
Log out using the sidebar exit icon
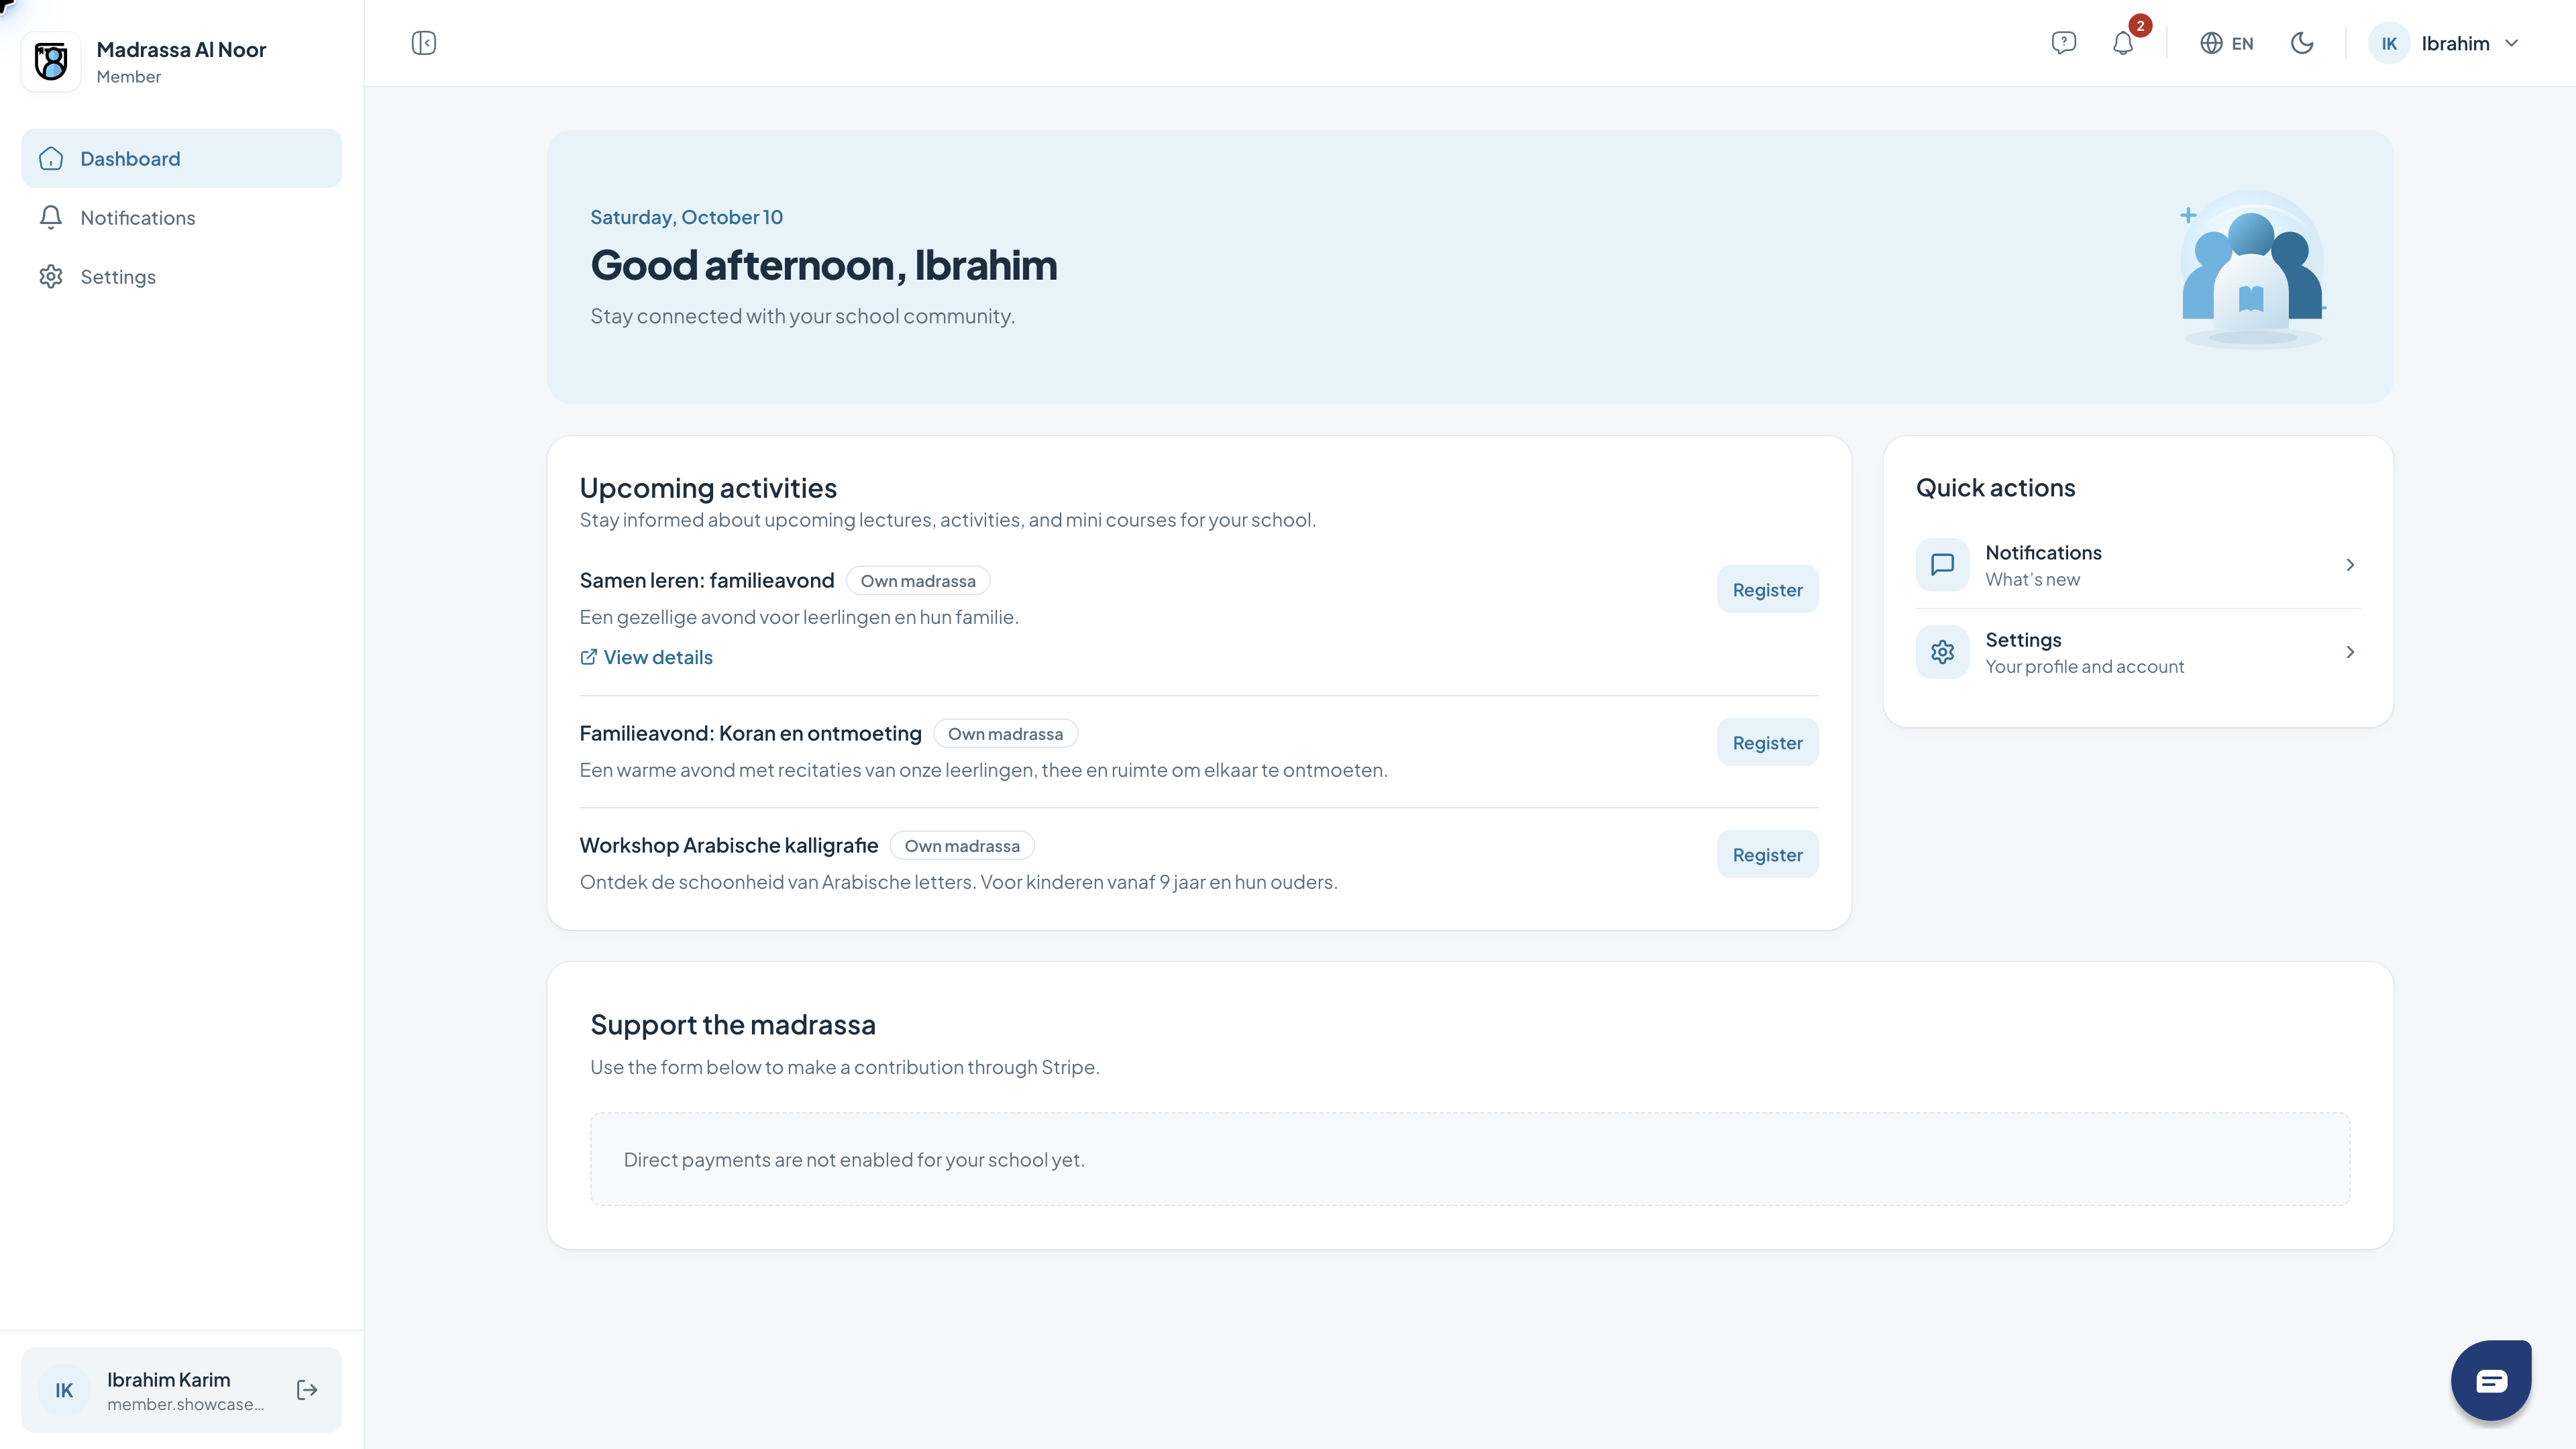307,1390
